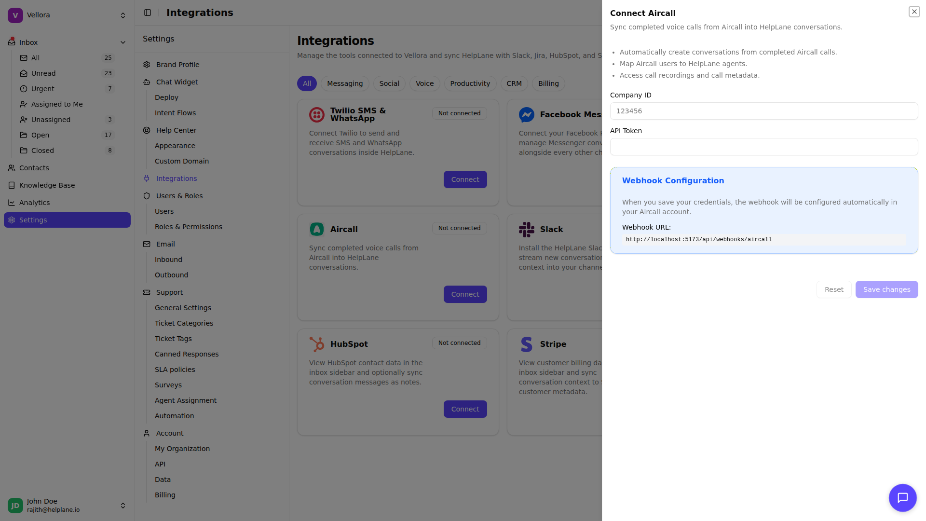Image resolution: width=926 pixels, height=521 pixels.
Task: Open the chat bubble launcher
Action: 902,498
